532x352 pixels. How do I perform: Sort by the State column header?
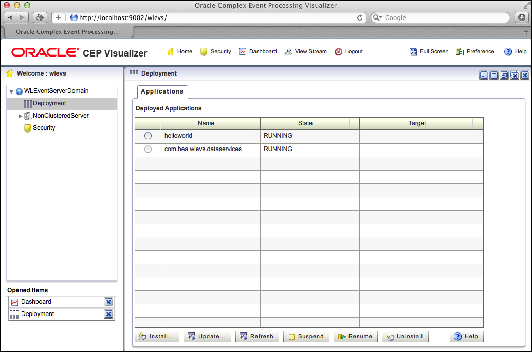click(309, 123)
